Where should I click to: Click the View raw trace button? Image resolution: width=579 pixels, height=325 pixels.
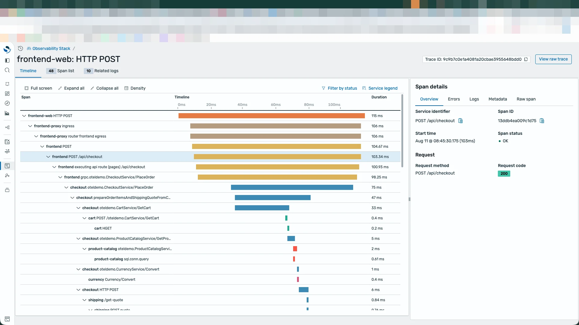[x=553, y=59]
